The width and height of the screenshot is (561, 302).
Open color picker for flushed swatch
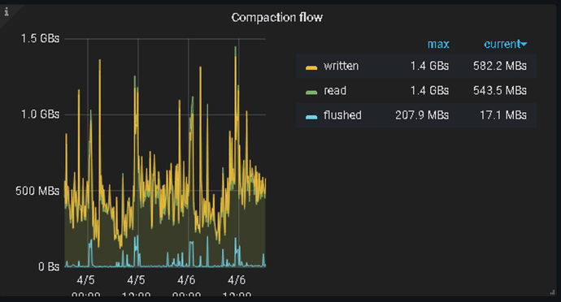(311, 117)
